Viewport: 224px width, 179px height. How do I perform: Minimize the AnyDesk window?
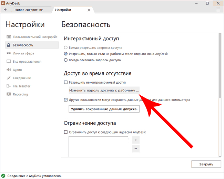pos(196,3)
